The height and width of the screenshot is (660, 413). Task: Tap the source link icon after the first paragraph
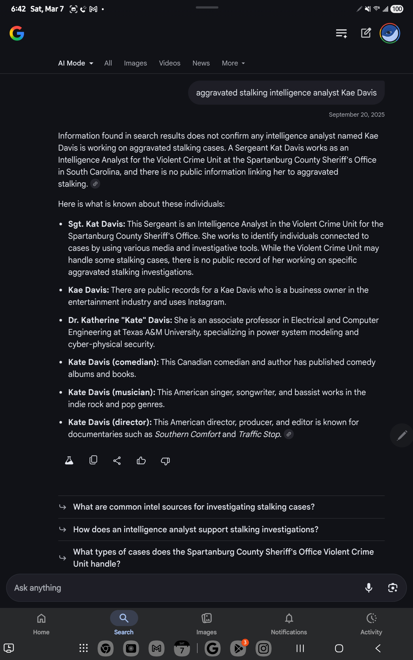click(95, 184)
